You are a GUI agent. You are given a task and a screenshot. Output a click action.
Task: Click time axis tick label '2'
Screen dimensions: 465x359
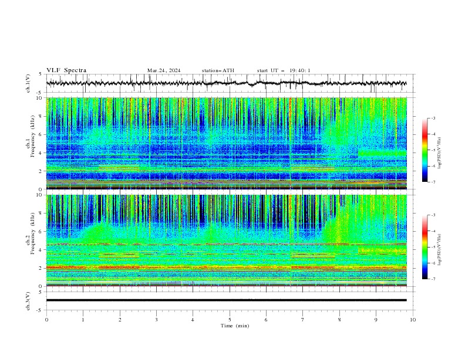(120, 320)
